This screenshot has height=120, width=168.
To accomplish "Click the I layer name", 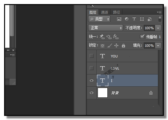I will click(x=111, y=81).
